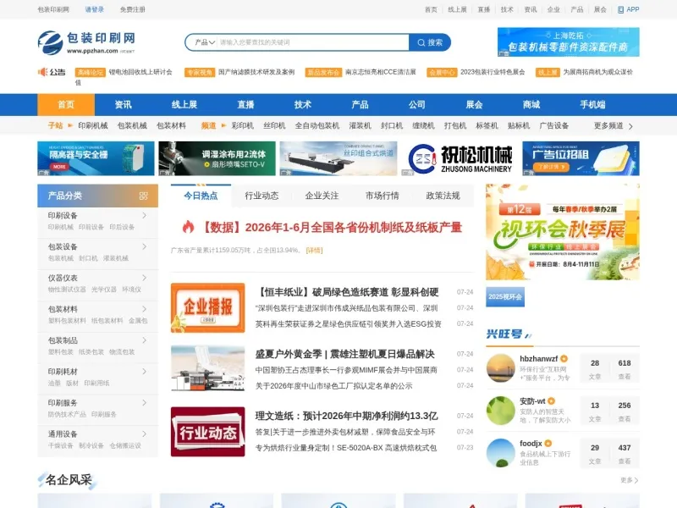Image resolution: width=677 pixels, height=508 pixels.
Task: Expand the 包装制品 category arrow
Action: (144, 340)
